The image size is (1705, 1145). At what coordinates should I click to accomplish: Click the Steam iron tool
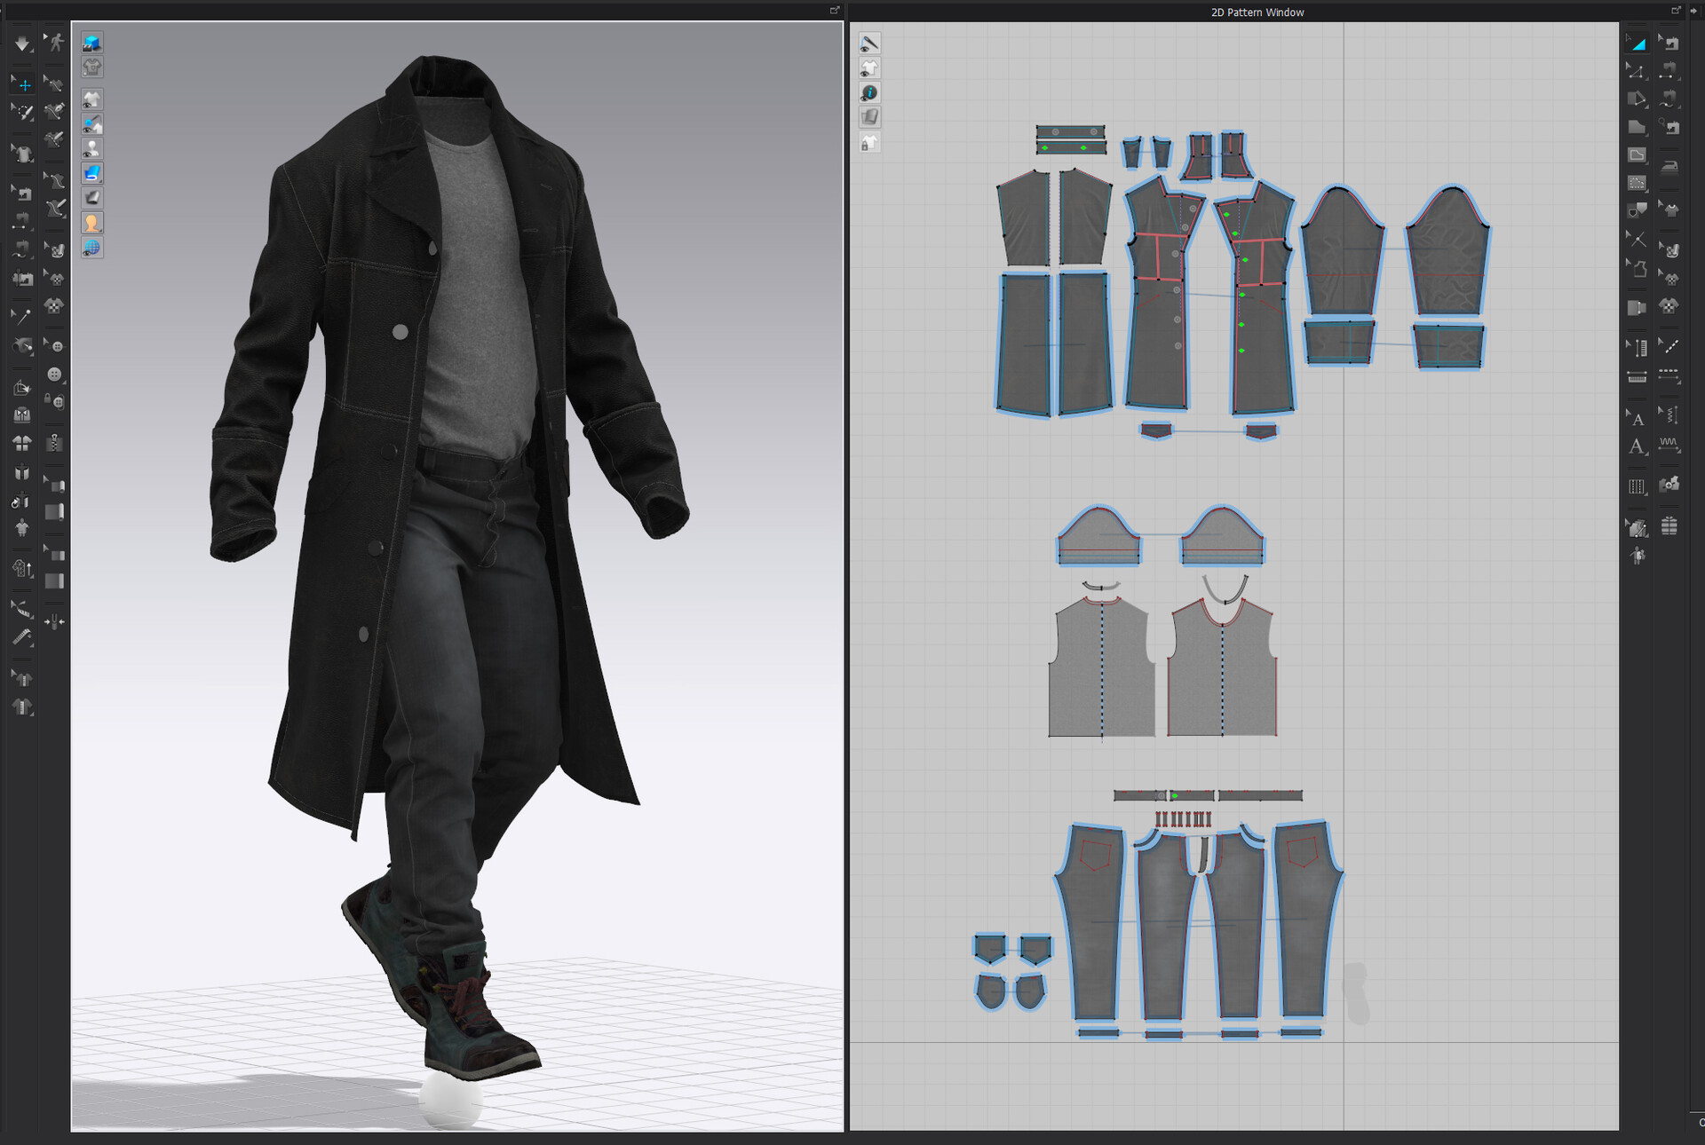pyautogui.click(x=1669, y=166)
